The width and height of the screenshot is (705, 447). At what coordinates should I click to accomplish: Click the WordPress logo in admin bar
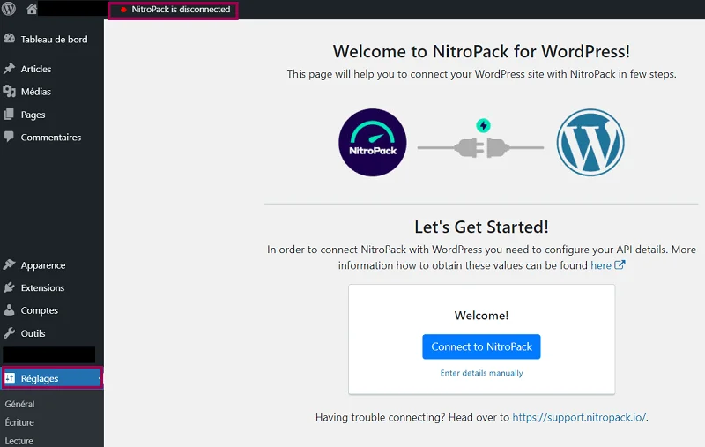pos(9,9)
